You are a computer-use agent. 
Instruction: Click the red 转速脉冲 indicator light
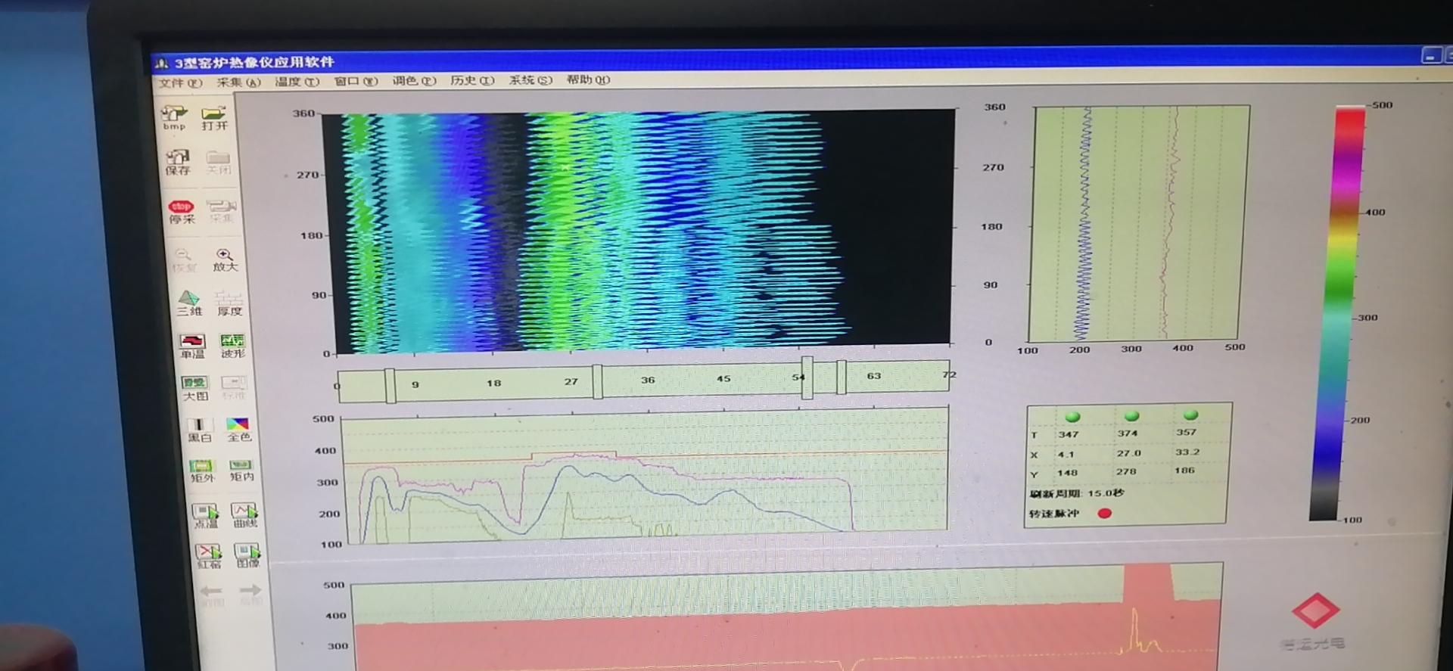[1105, 513]
